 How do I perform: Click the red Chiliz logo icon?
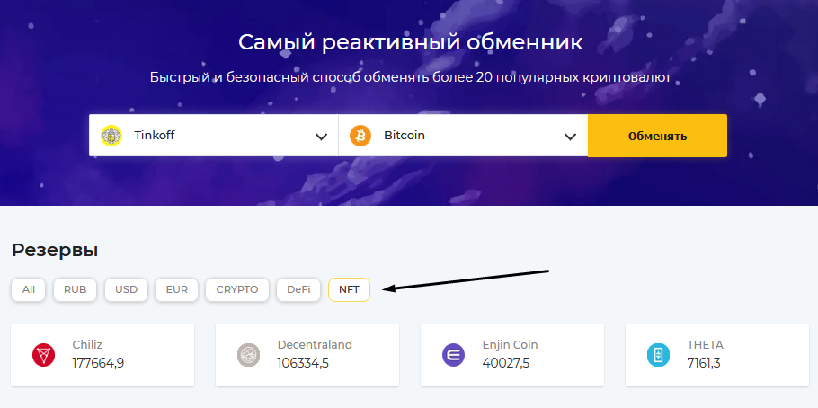click(44, 355)
